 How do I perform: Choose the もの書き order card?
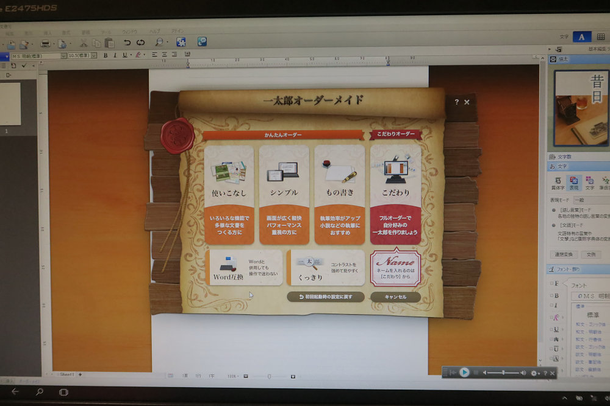[x=340, y=195]
